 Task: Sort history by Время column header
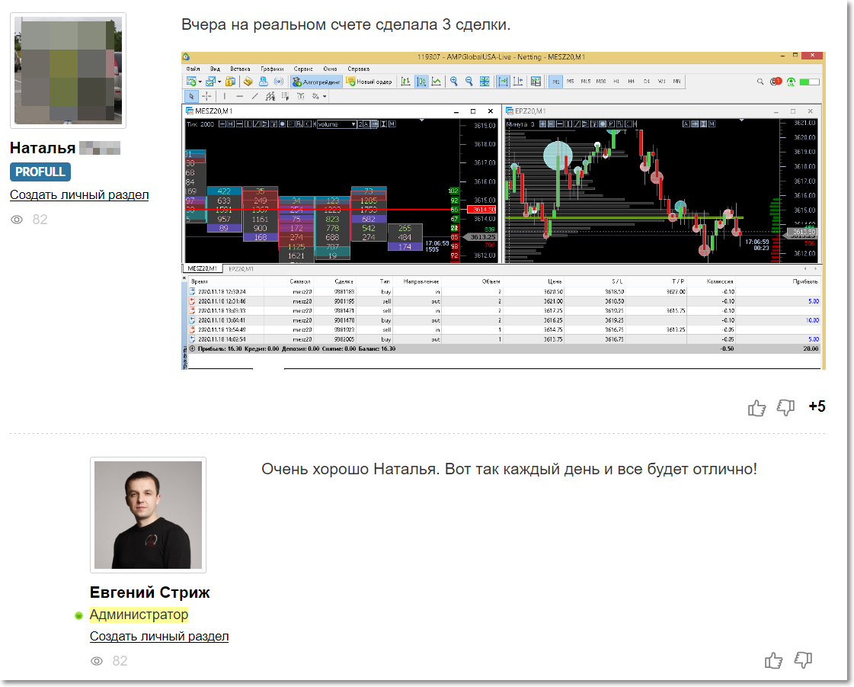(200, 281)
